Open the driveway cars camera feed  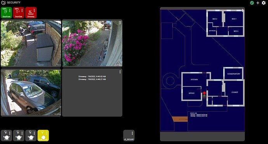point(31,93)
